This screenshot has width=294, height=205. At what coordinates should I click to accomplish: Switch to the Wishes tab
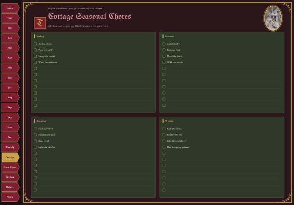pos(10,177)
